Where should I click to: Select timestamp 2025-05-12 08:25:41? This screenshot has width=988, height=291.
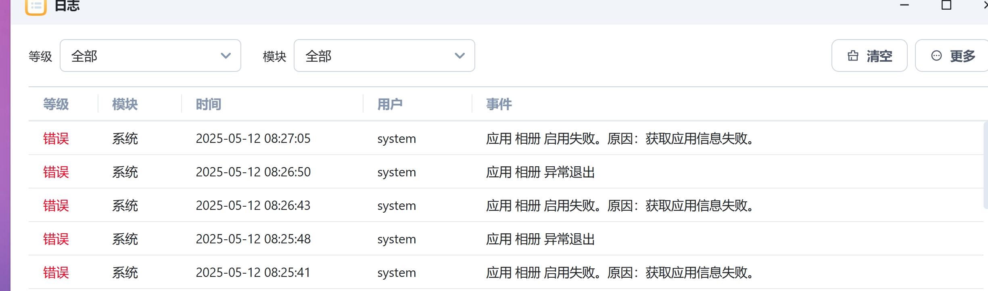coord(253,272)
